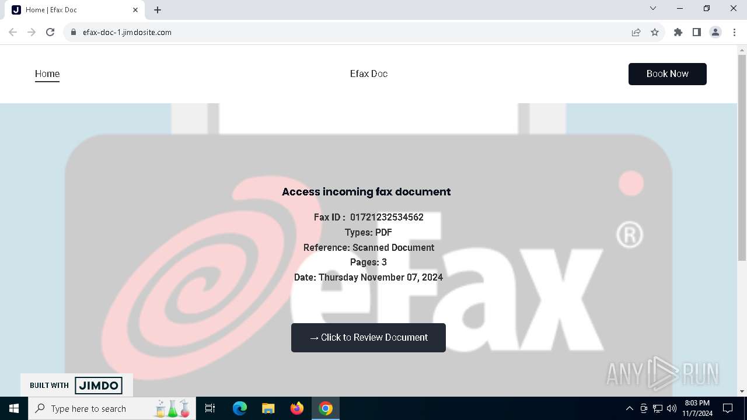Go back to the previous page
Screen dimensions: 747x420
click(13, 32)
